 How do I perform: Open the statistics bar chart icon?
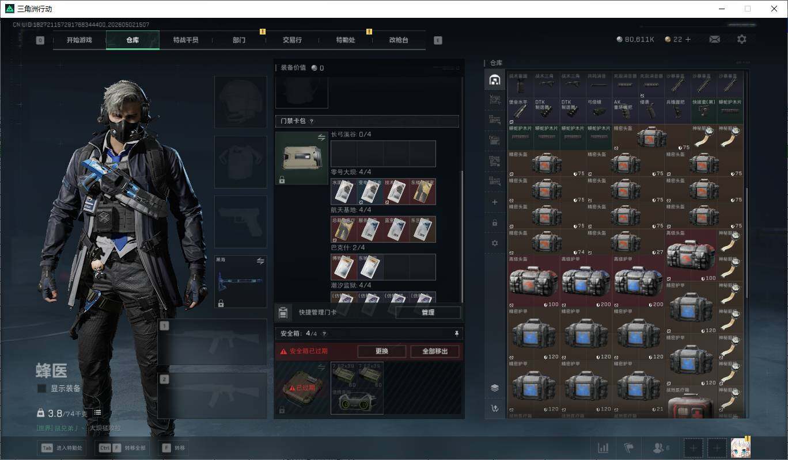[x=603, y=447]
